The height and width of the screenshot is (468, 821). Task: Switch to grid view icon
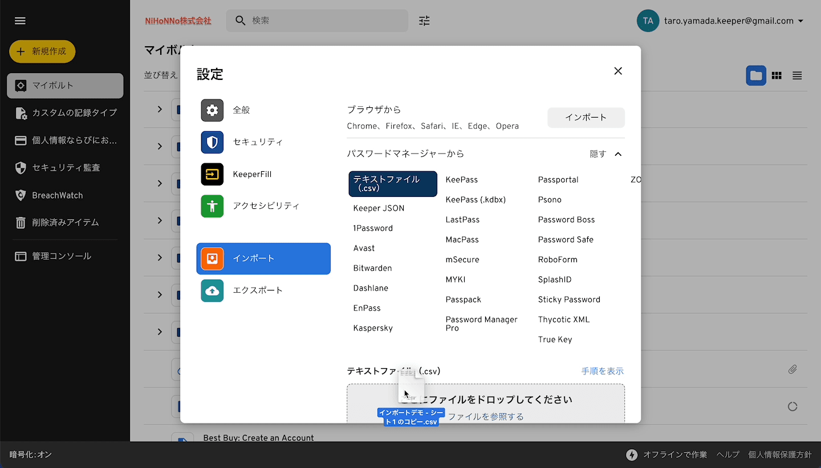[777, 75]
